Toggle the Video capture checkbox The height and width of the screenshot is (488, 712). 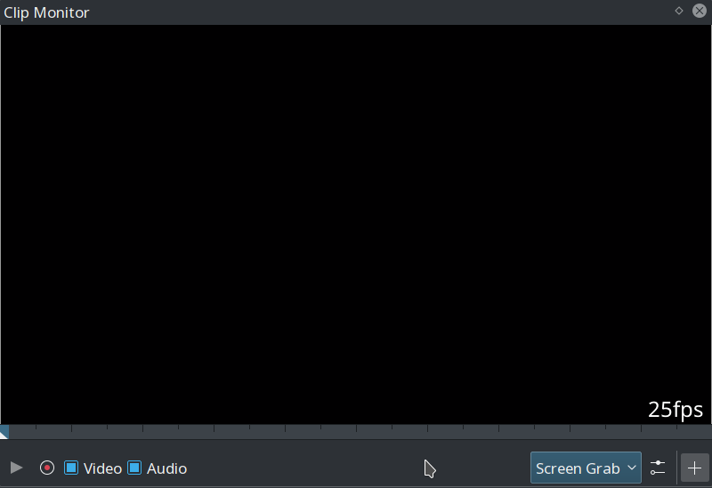pyautogui.click(x=71, y=468)
